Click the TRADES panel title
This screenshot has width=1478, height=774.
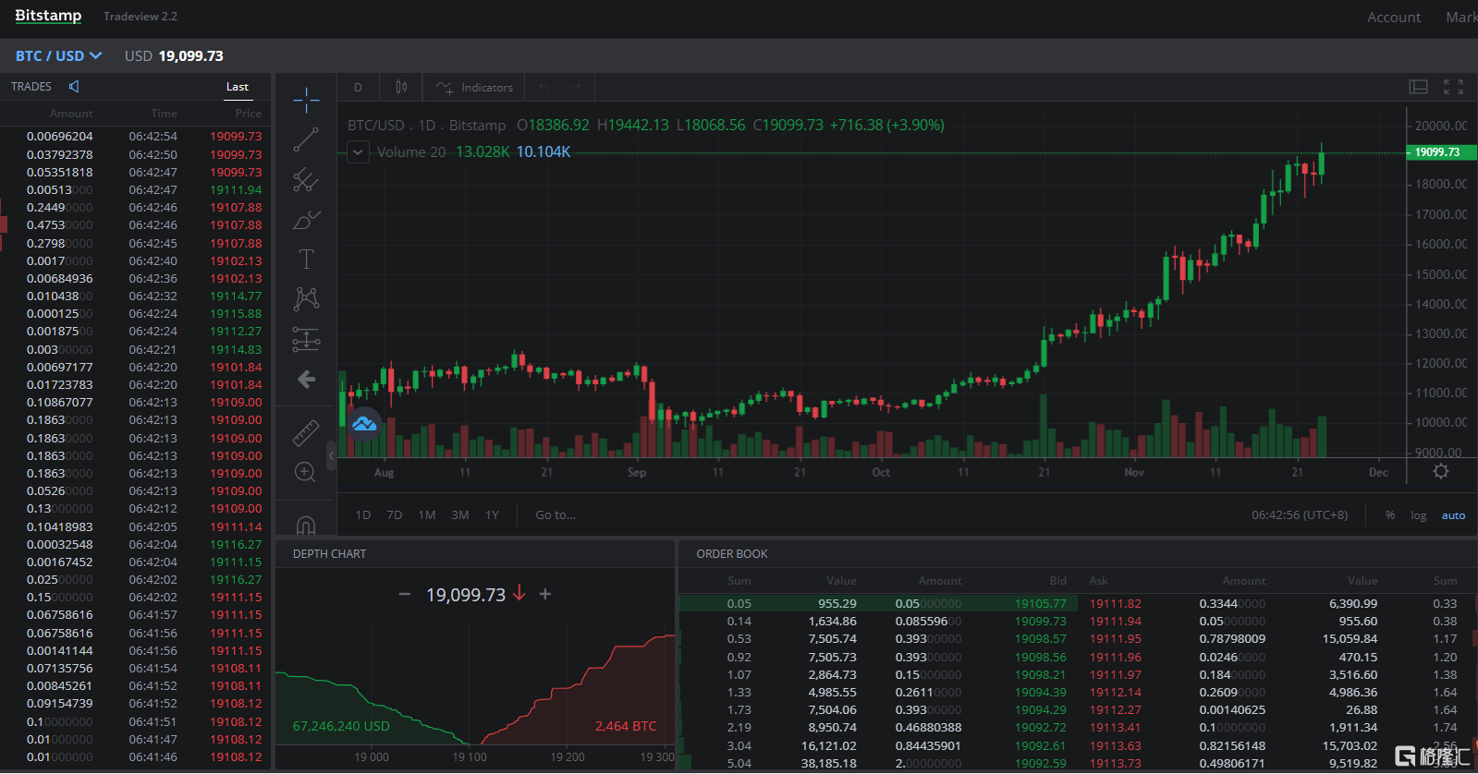click(31, 87)
